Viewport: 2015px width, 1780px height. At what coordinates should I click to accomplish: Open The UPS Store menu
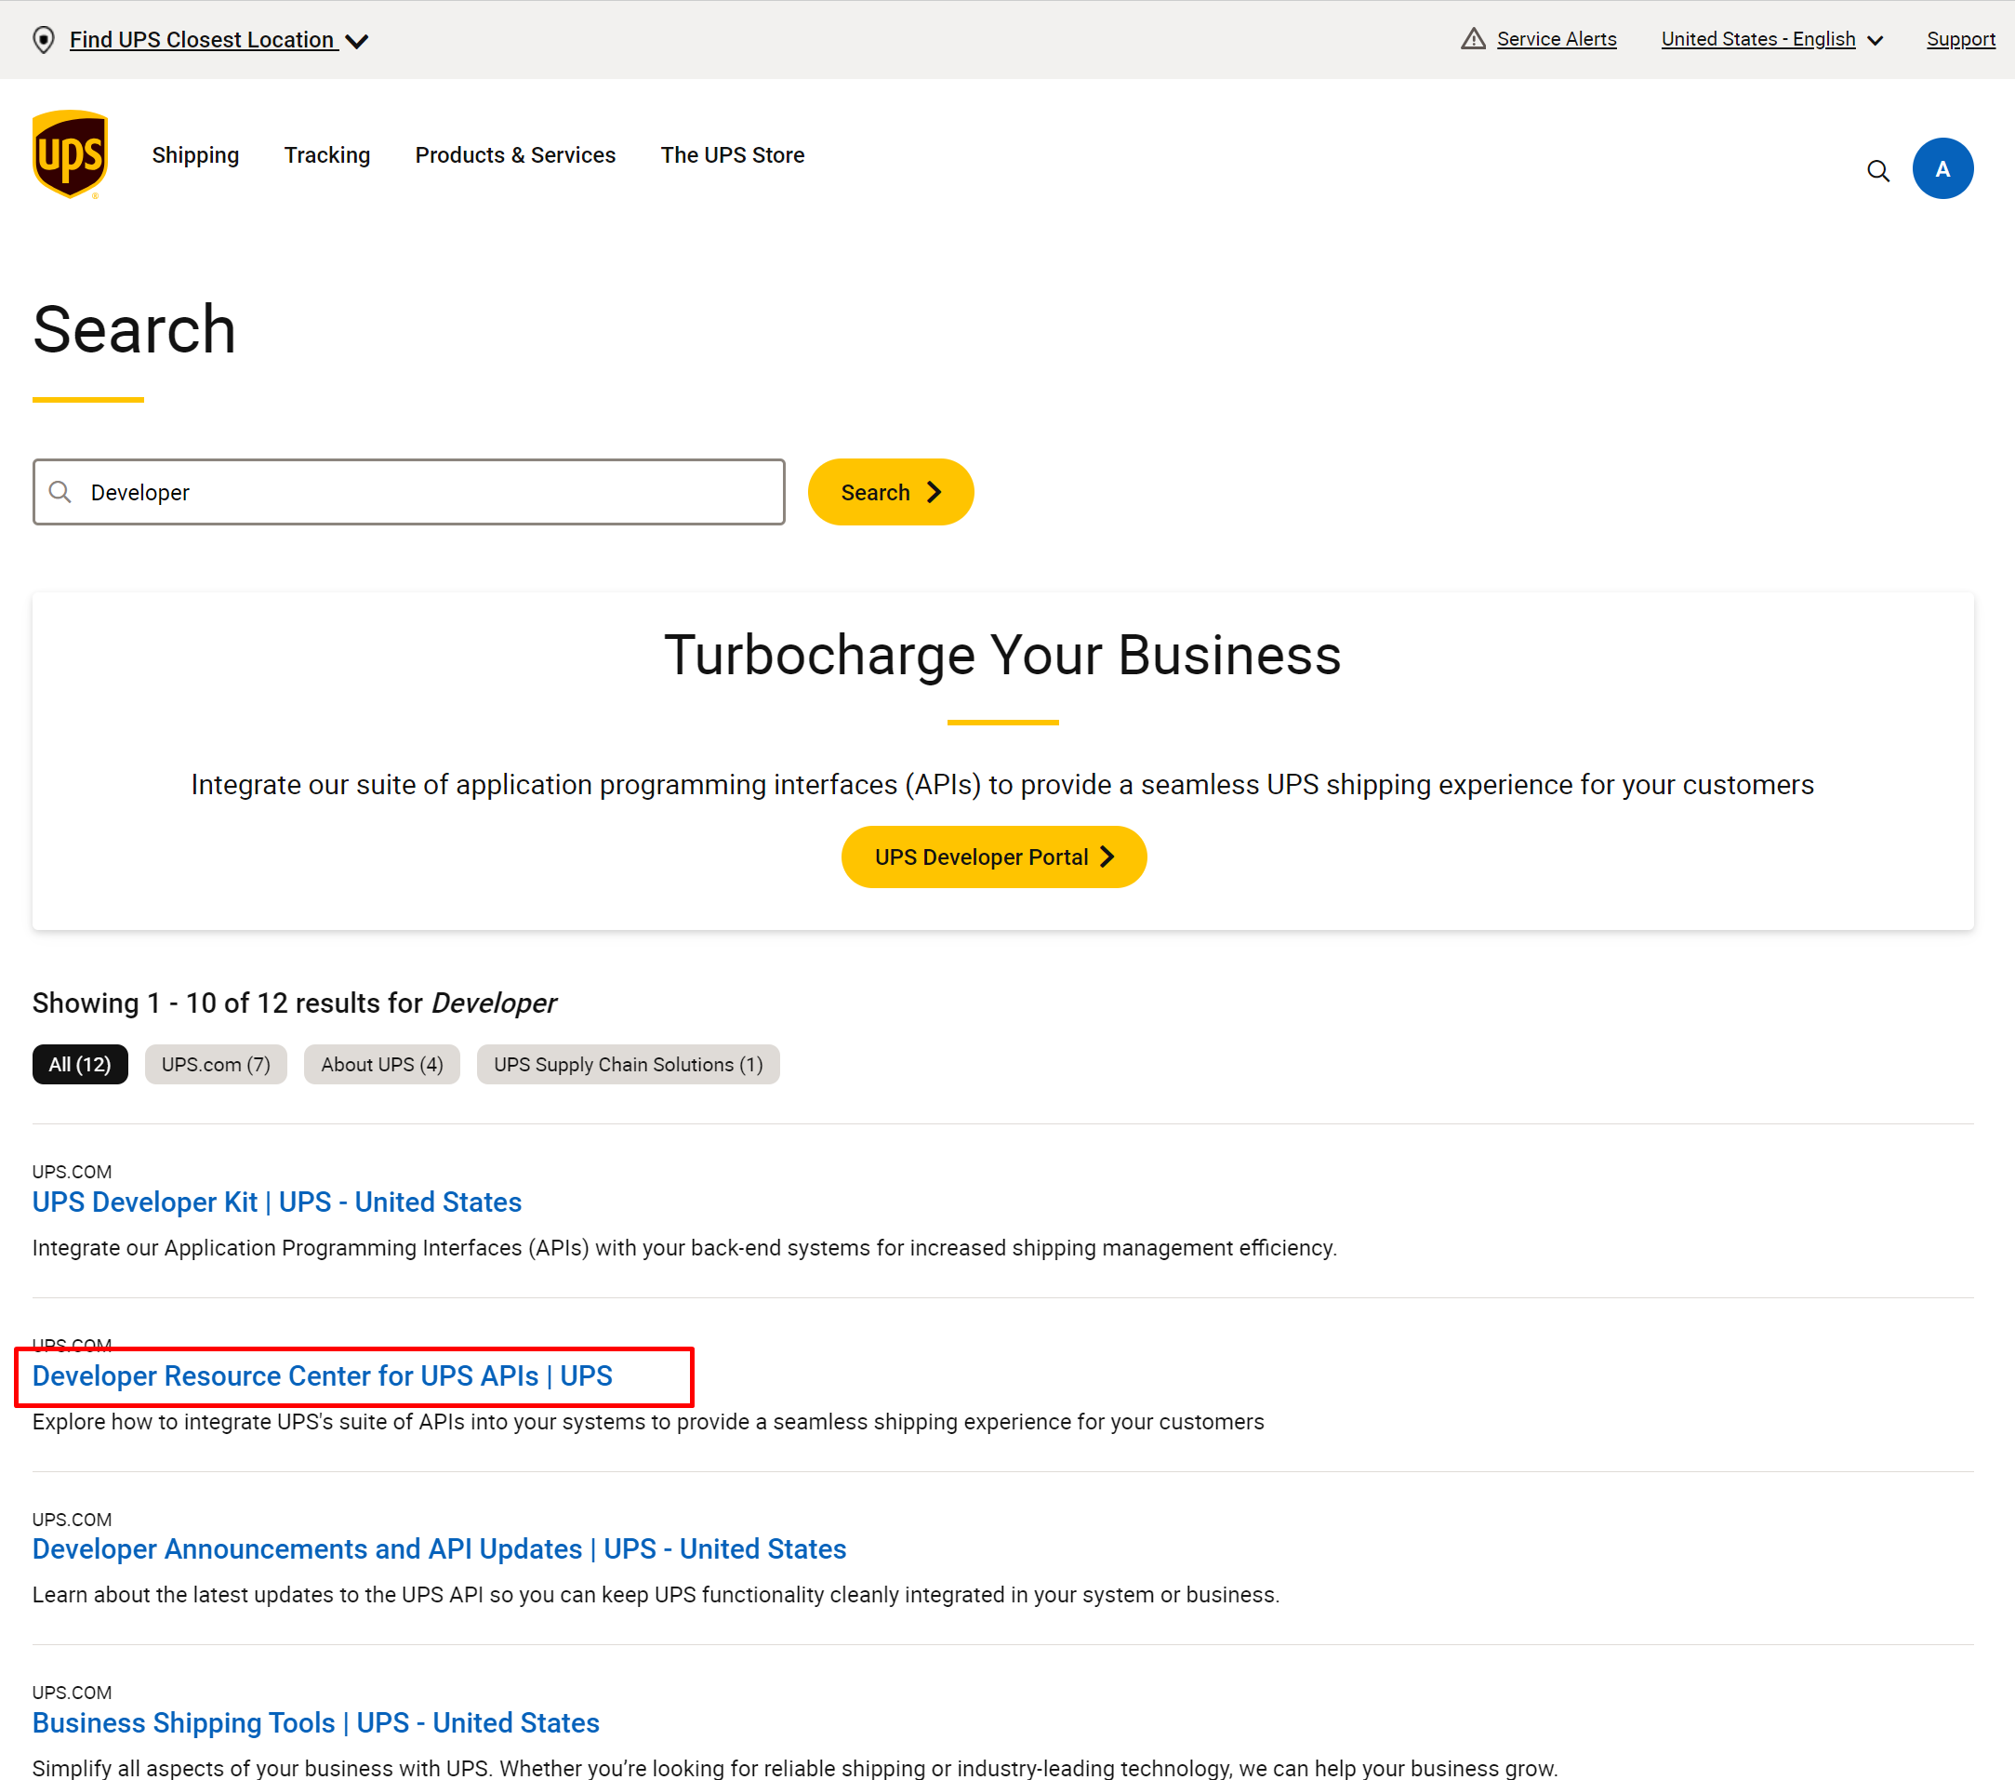(x=733, y=154)
